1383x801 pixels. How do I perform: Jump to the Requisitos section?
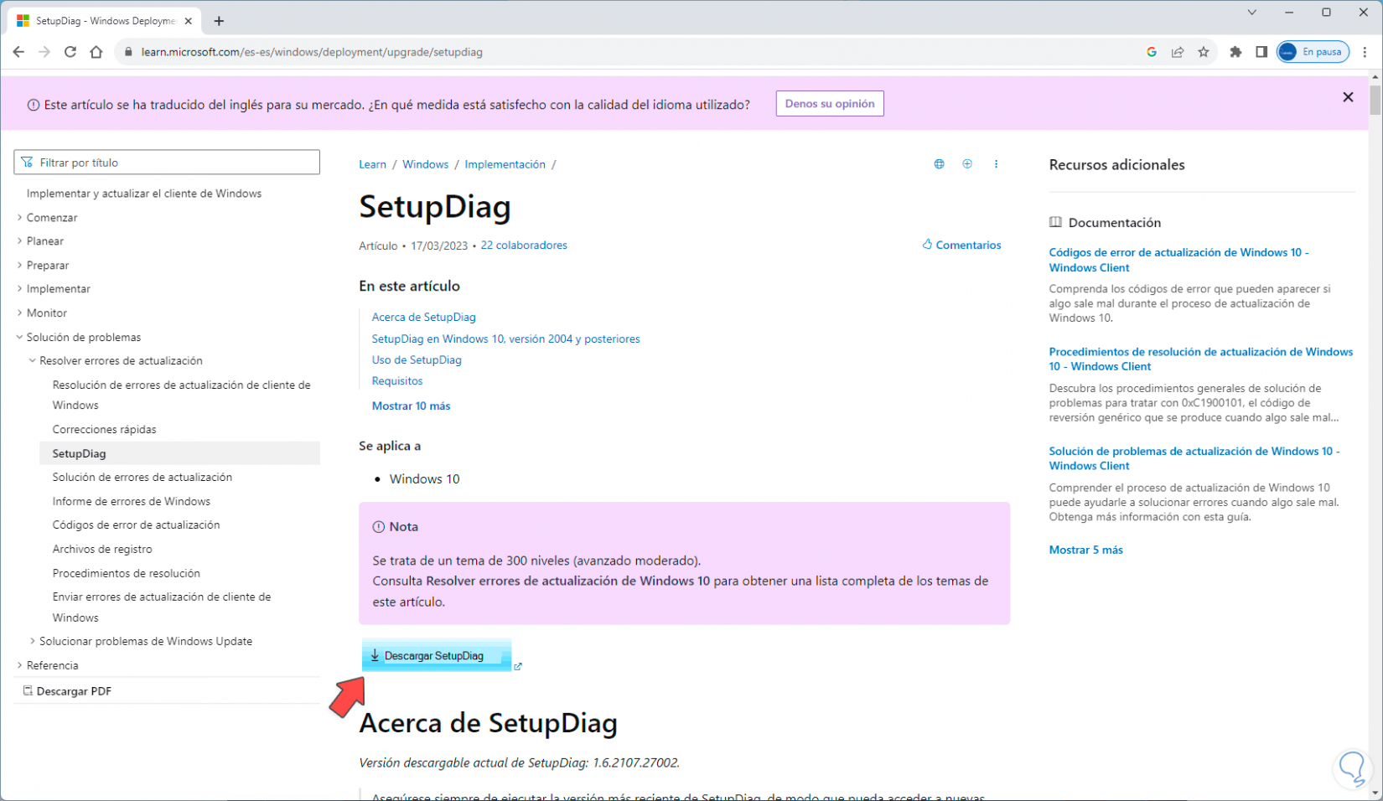(x=397, y=381)
